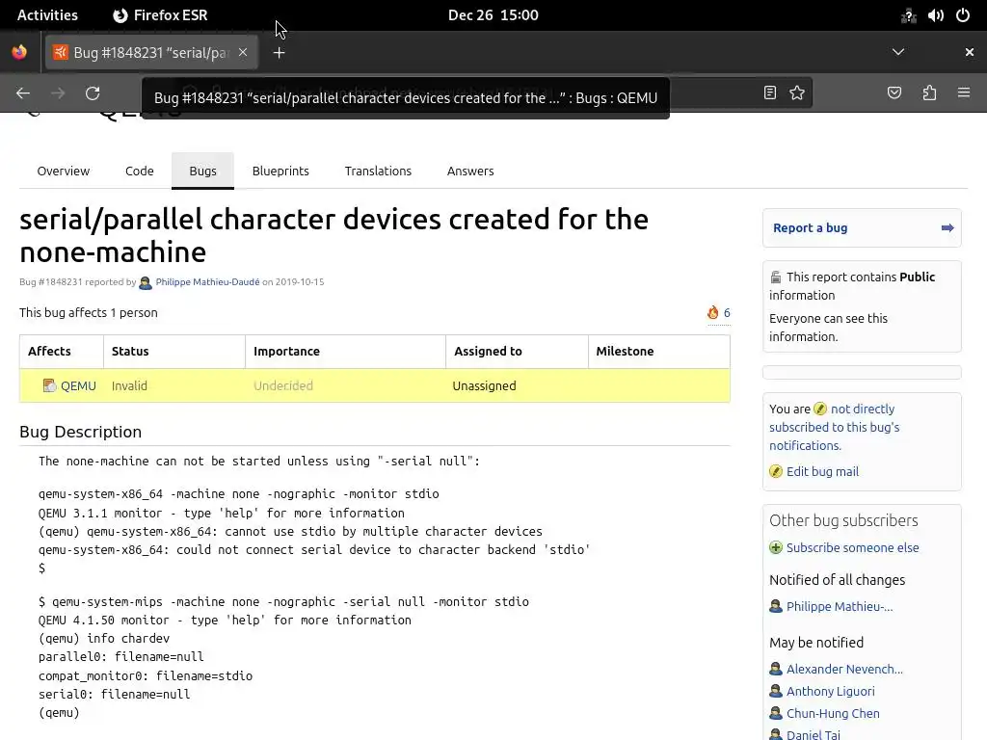Click the bug heat flame icon
Viewport: 987px width, 740px height.
713,312
